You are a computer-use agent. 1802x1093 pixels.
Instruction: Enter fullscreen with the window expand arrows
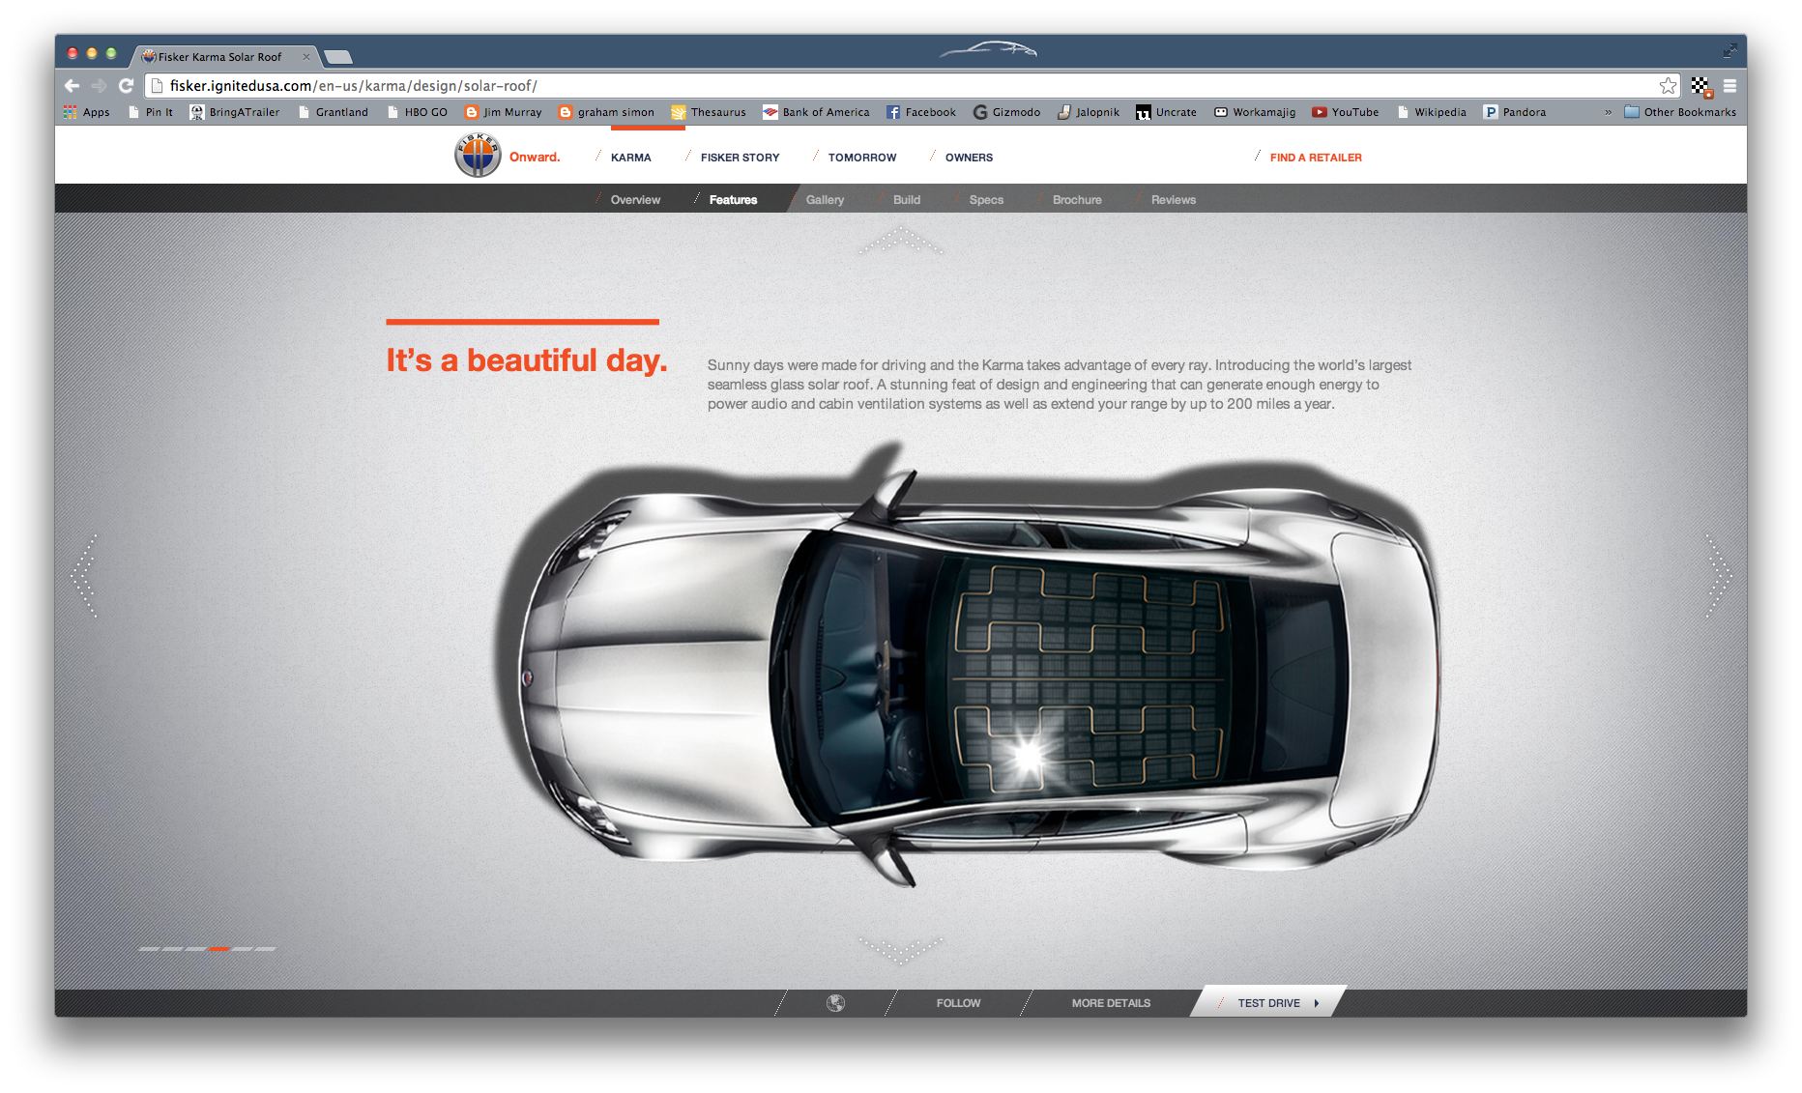(1729, 51)
